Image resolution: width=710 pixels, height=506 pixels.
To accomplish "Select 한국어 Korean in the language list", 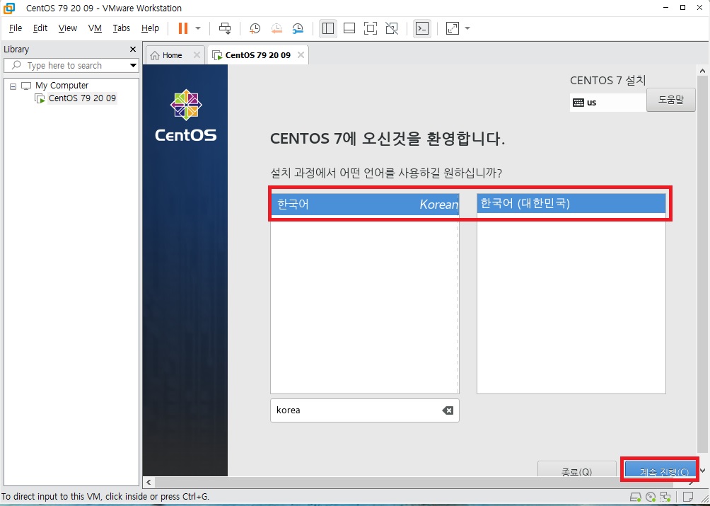I will click(x=364, y=205).
